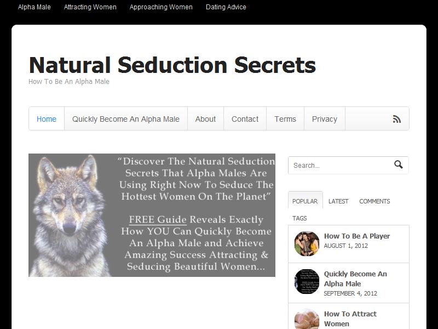Open the How To Be A Player thumbnail
438x329 pixels.
click(307, 243)
